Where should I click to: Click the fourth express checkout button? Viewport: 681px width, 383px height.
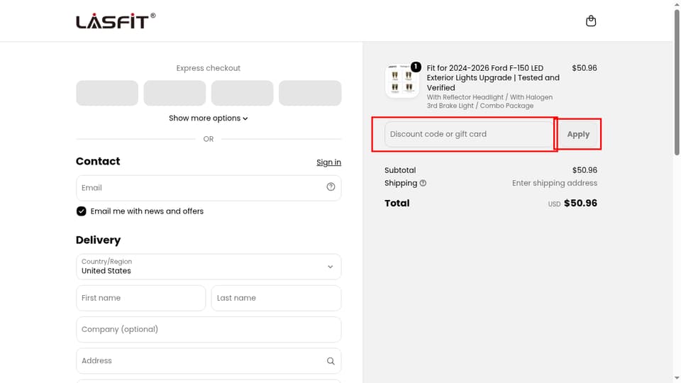pos(310,93)
